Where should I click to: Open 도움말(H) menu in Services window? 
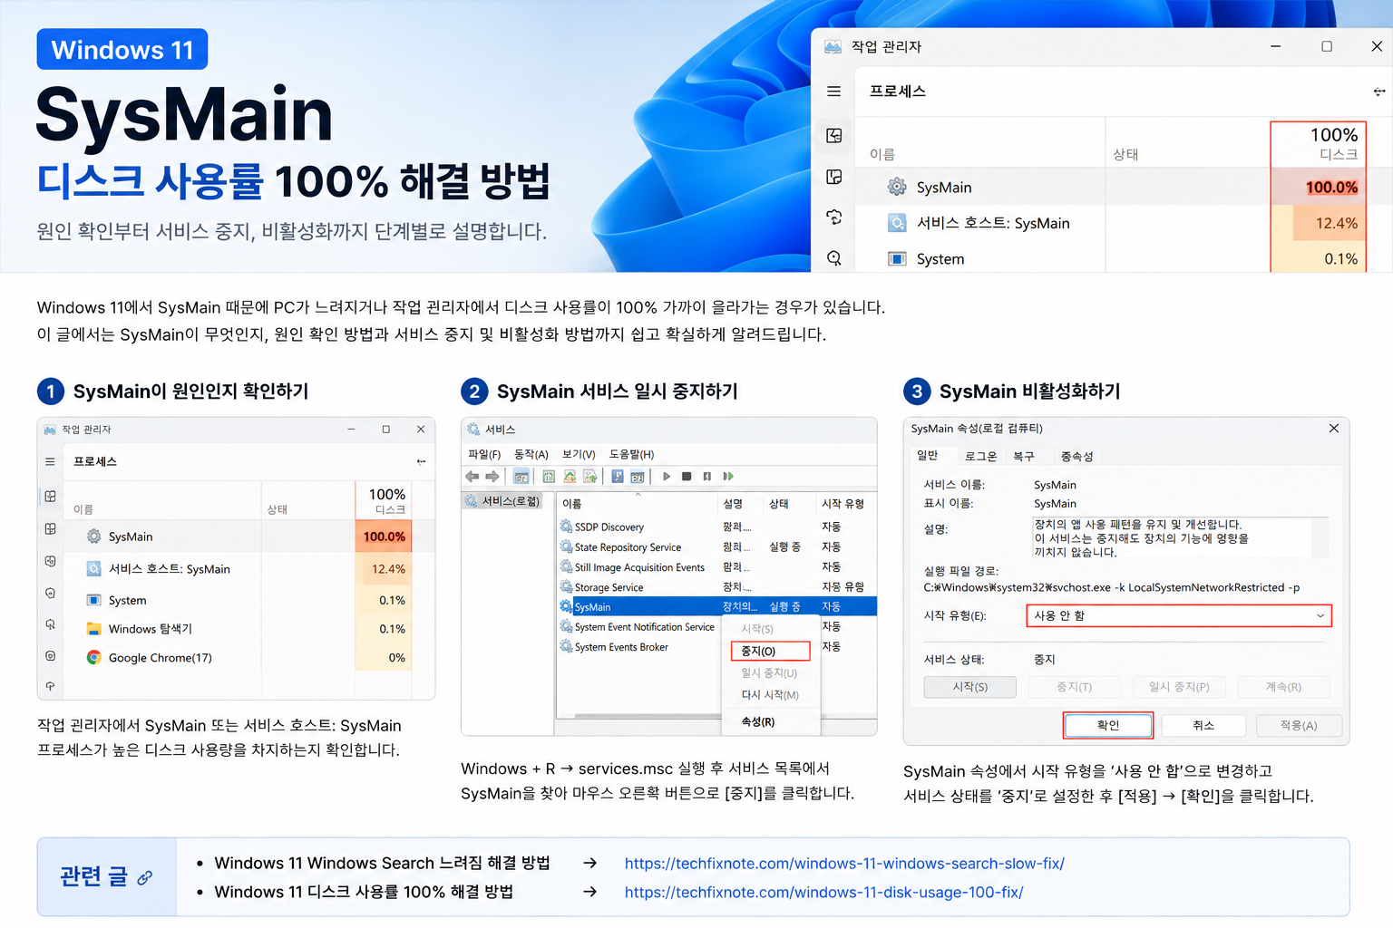tap(631, 454)
